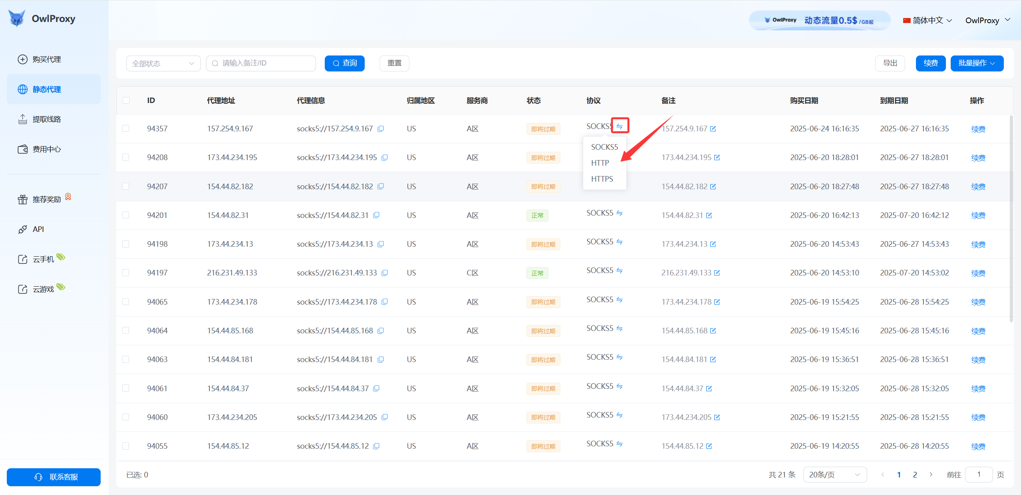Choose HTTP in the protocol menu
The height and width of the screenshot is (495, 1021).
tap(604, 163)
